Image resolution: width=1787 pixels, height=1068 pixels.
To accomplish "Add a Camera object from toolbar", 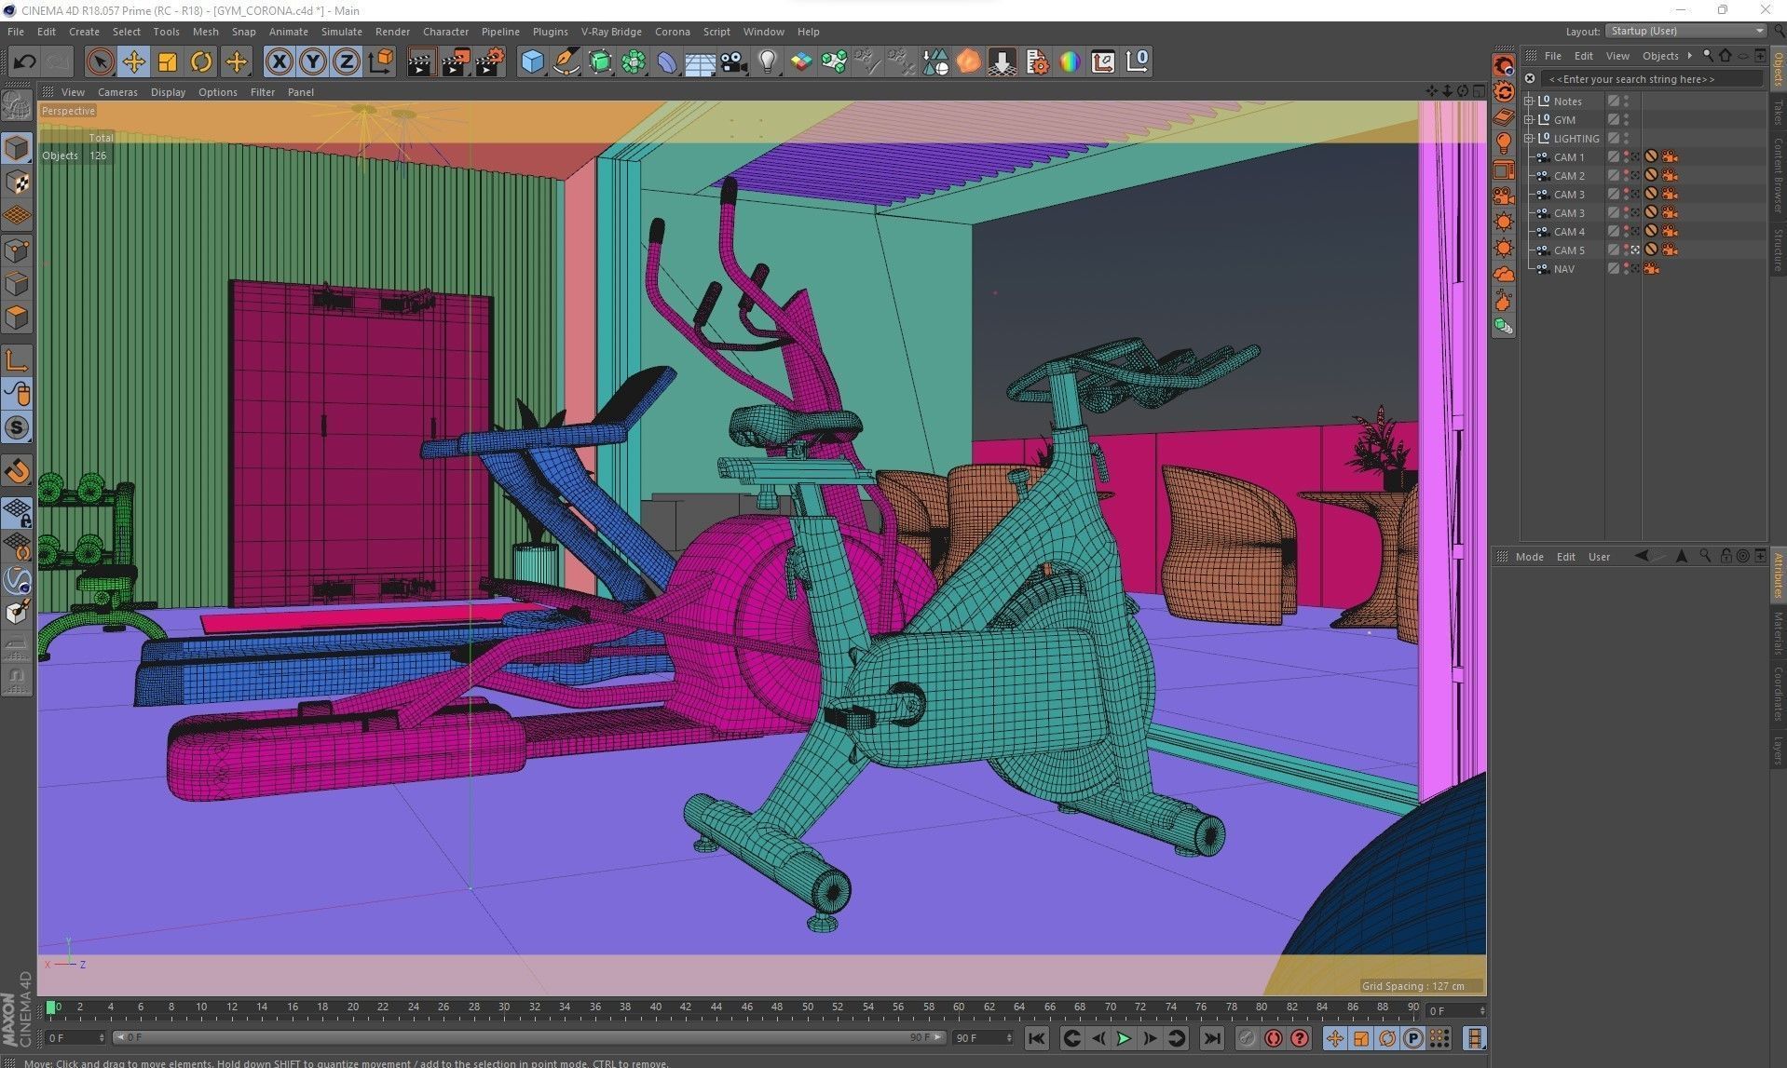I will click(734, 62).
